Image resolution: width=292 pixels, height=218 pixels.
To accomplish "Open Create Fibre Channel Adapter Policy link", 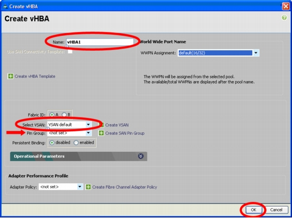I will [x=125, y=187].
